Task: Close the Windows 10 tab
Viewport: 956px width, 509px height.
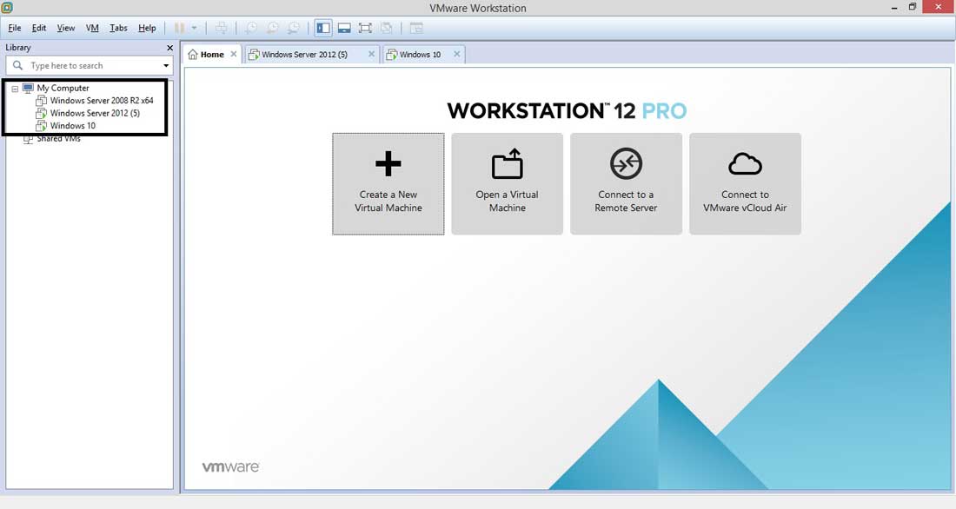Action: (456, 54)
